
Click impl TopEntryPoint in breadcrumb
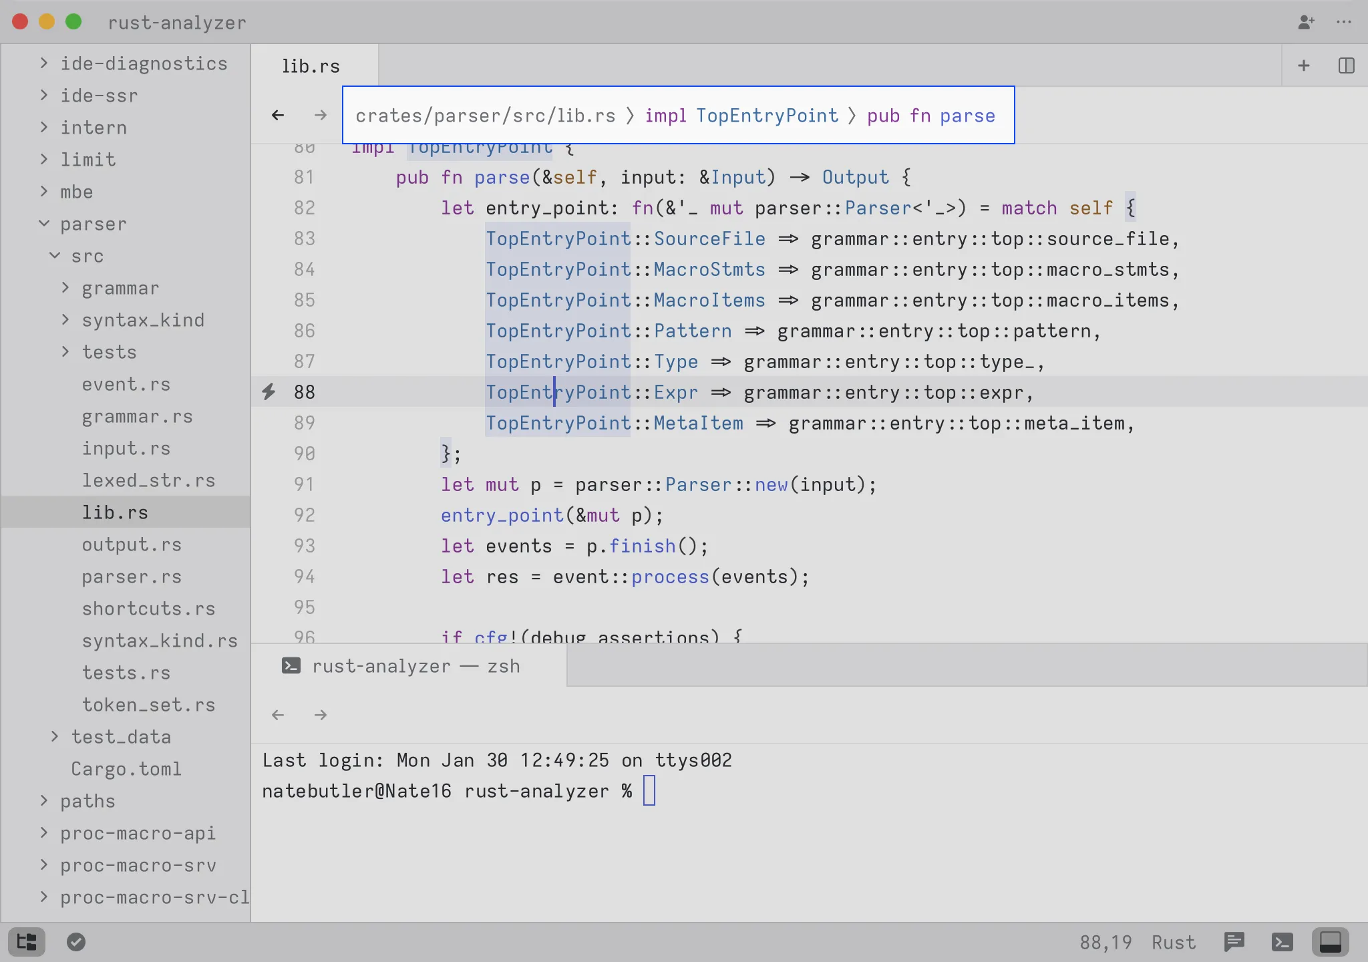(741, 116)
